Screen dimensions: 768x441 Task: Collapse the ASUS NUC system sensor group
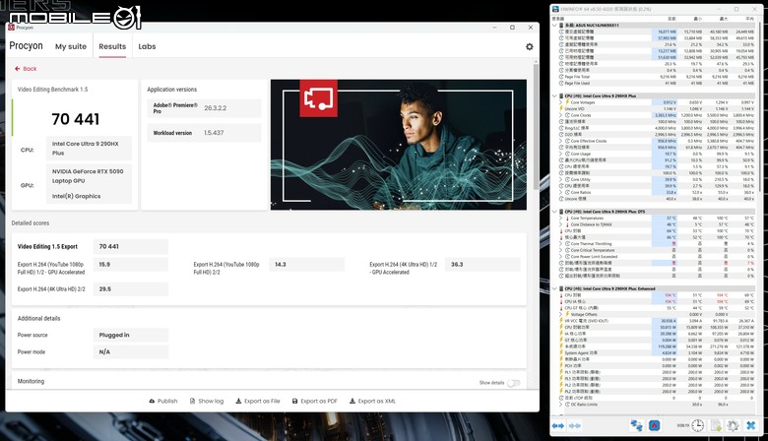[x=554, y=25]
